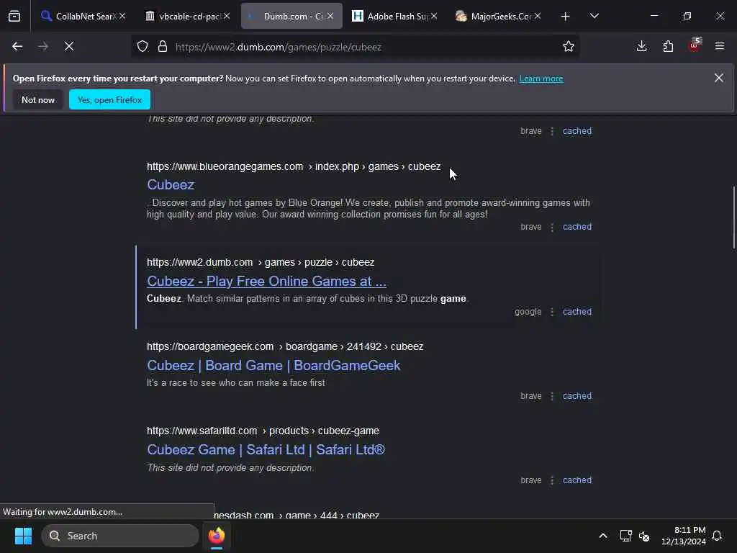Viewport: 737px width, 553px height.
Task: Click the page vertical scrollbar thumb
Action: (733, 217)
